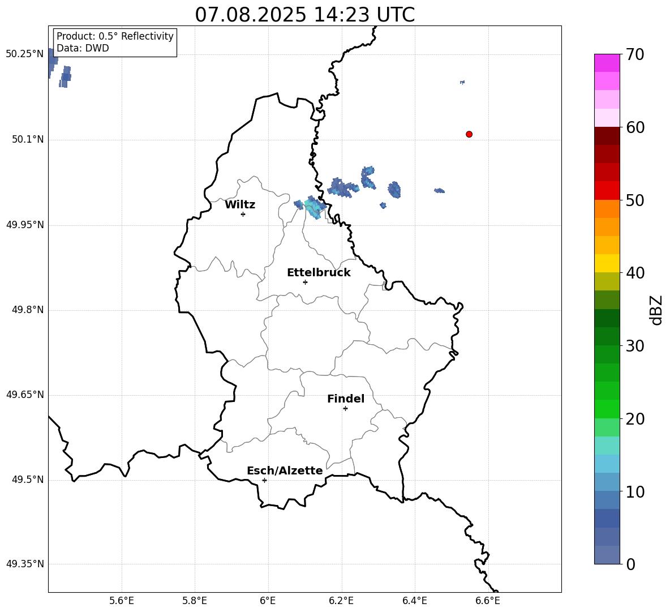Image resolution: width=670 pixels, height=612 pixels.
Task: Click the Product: 0.5° Reflectivity text
Action: (115, 36)
